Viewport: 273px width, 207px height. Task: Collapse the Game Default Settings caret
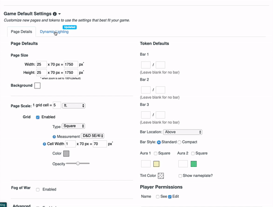click(60, 14)
